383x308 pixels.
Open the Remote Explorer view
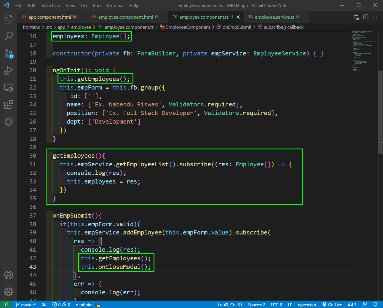pyautogui.click(x=9, y=88)
